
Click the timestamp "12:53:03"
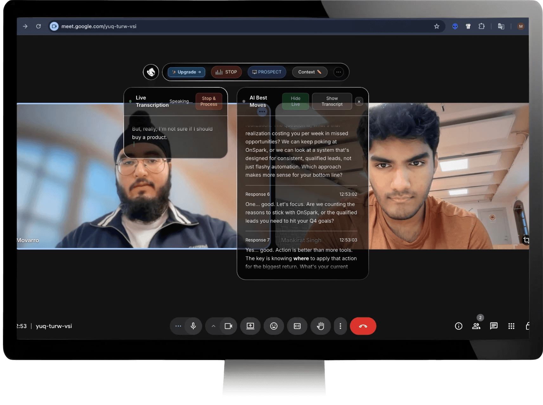348,240
